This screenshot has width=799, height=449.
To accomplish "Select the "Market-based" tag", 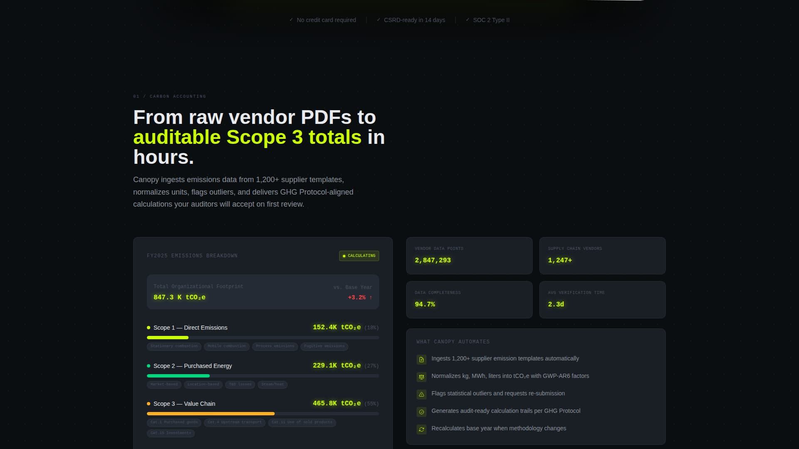I will pyautogui.click(x=164, y=385).
